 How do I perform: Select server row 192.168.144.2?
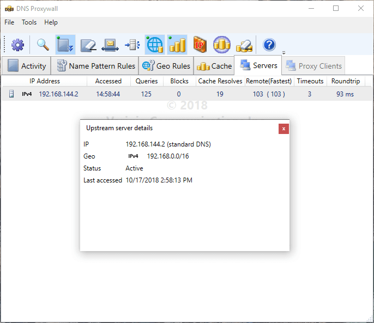click(187, 94)
